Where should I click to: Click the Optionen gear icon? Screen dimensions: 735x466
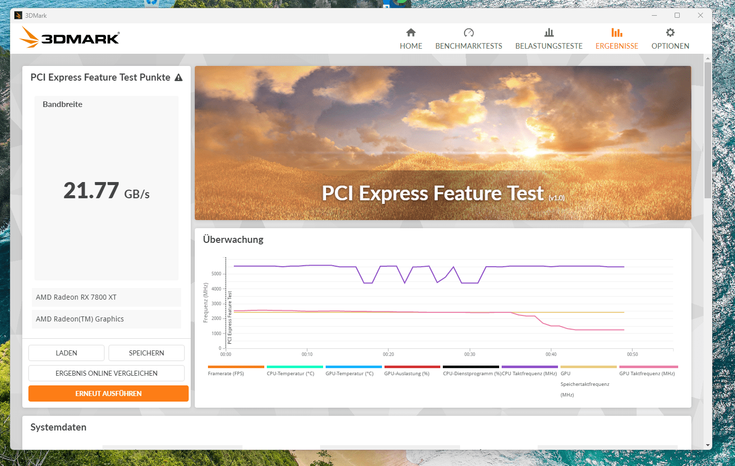point(670,32)
